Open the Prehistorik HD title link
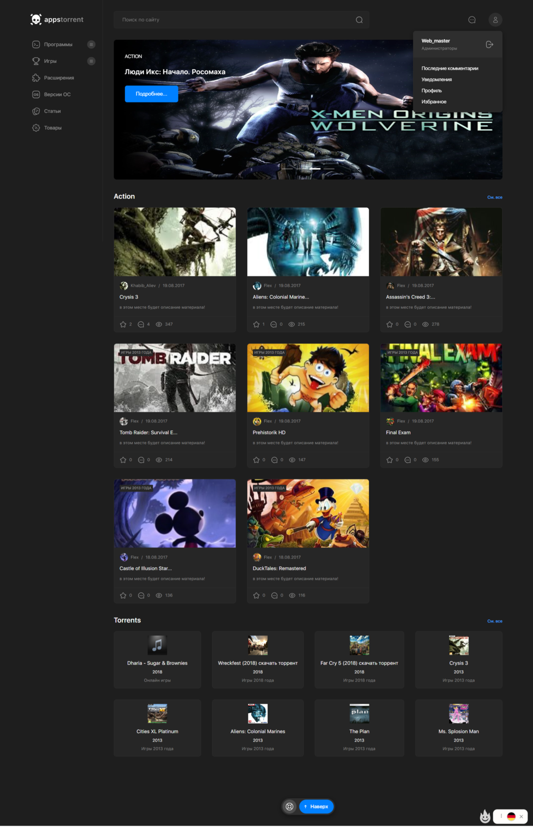Screen dimensions: 533x827 click(x=269, y=433)
